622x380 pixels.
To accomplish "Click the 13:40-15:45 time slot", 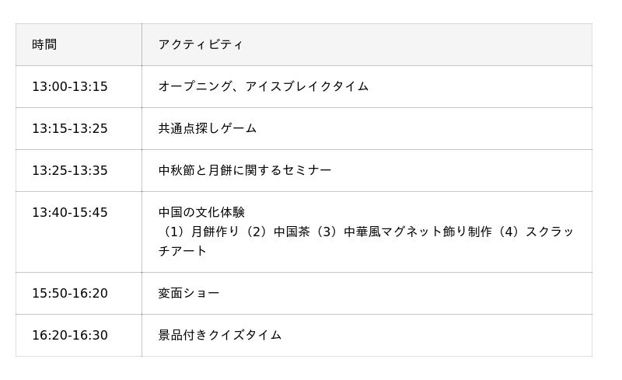I will [x=70, y=212].
